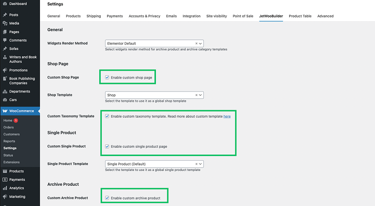Screen dimensions: 375x206
Task: Open the Widgets Render Method dropdown arrow
Action: (x=200, y=43)
